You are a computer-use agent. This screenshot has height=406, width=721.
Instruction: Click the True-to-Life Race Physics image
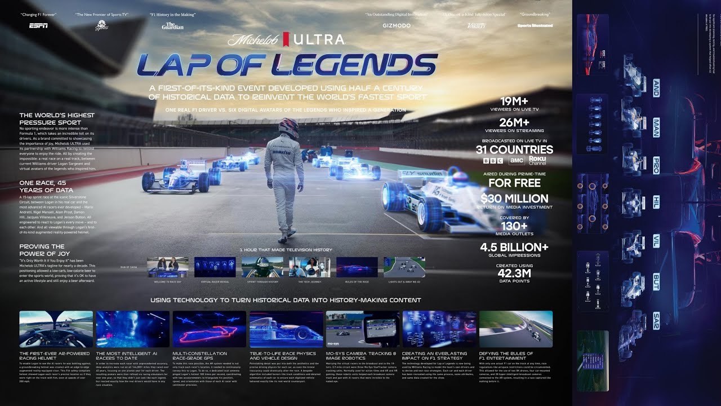(x=286, y=329)
